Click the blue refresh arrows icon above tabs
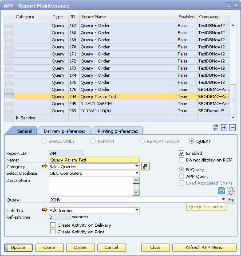The width and height of the screenshot is (241, 256). pos(216,127)
